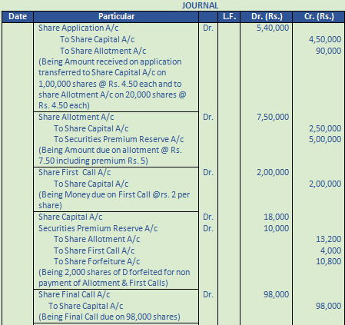345x325 pixels.
Task: Click the Share Application A/c entry
Action: click(x=78, y=28)
